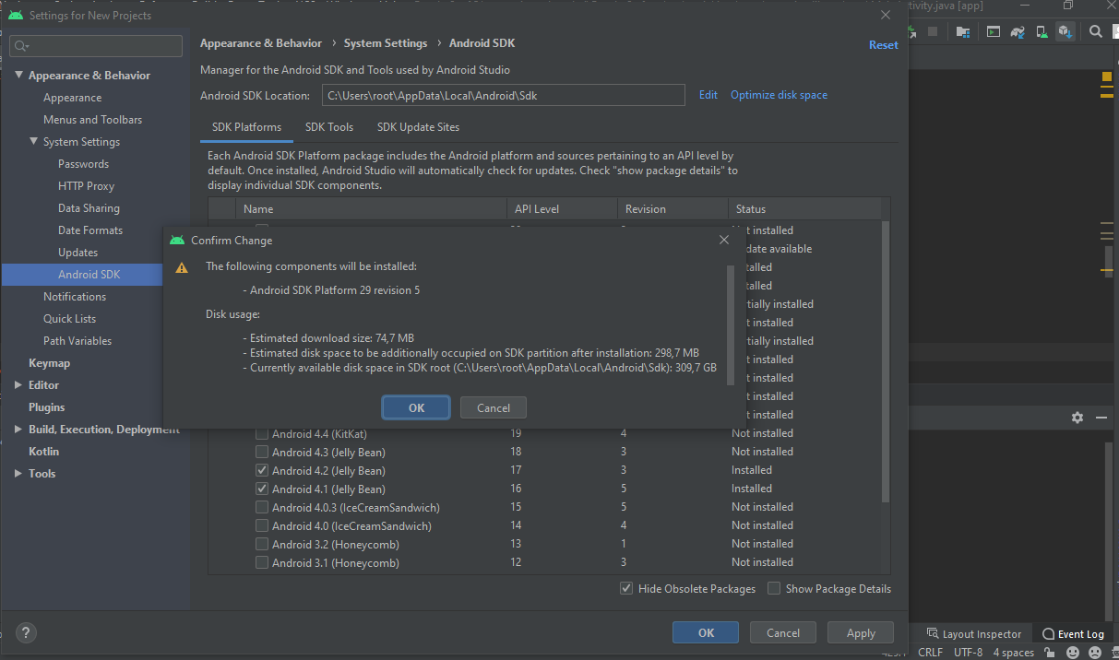Viewport: 1119px width, 660px height.
Task: Toggle Android 4.4 (KitKat) checkbox
Action: (x=262, y=433)
